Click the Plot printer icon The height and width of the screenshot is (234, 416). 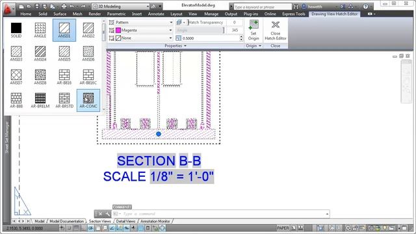[64, 6]
